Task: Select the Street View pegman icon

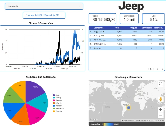Action: pyautogui.click(x=161, y=99)
